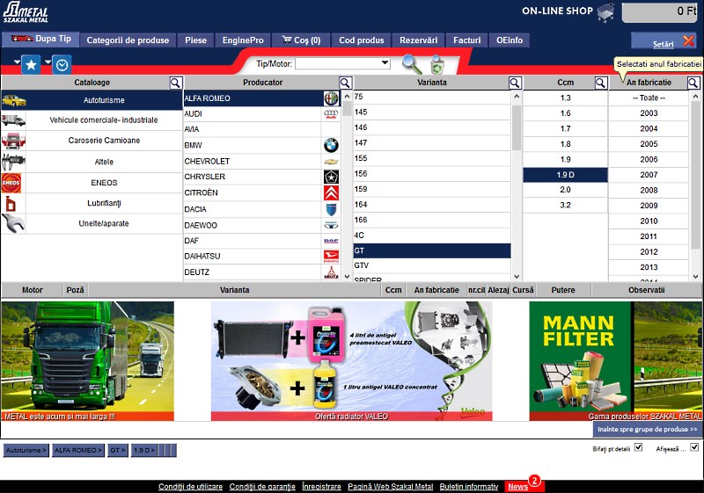This screenshot has width=704, height=493.
Task: Click the yellow taxi Autoturisme icon
Action: [x=13, y=100]
